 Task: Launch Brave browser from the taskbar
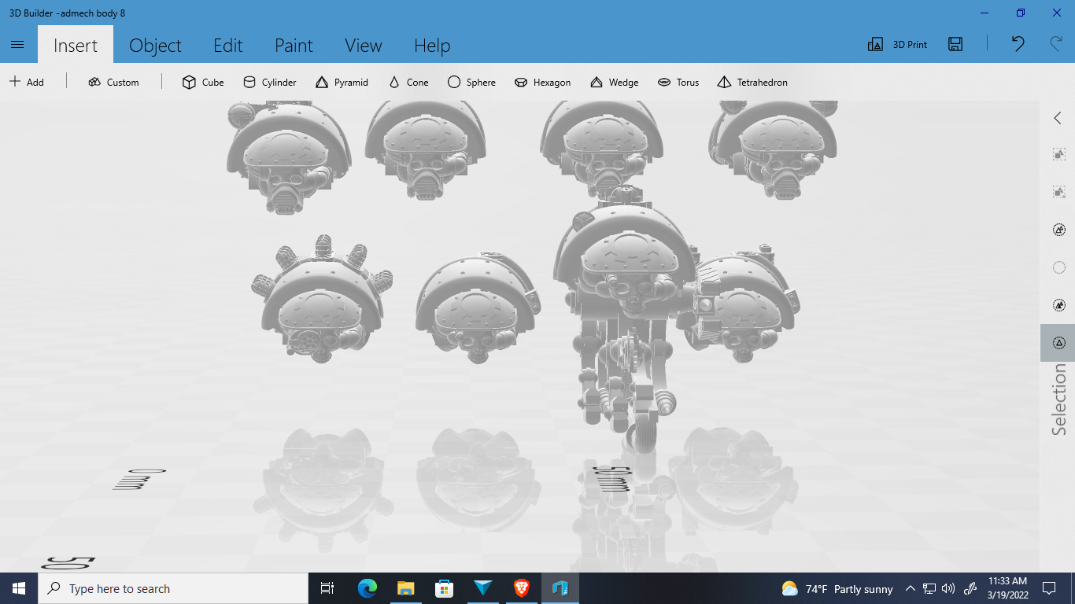click(521, 588)
